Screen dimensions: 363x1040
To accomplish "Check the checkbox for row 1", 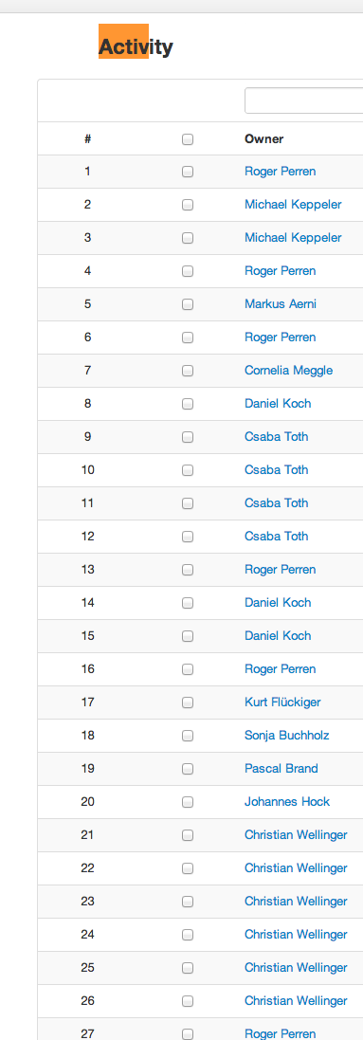I will [187, 172].
